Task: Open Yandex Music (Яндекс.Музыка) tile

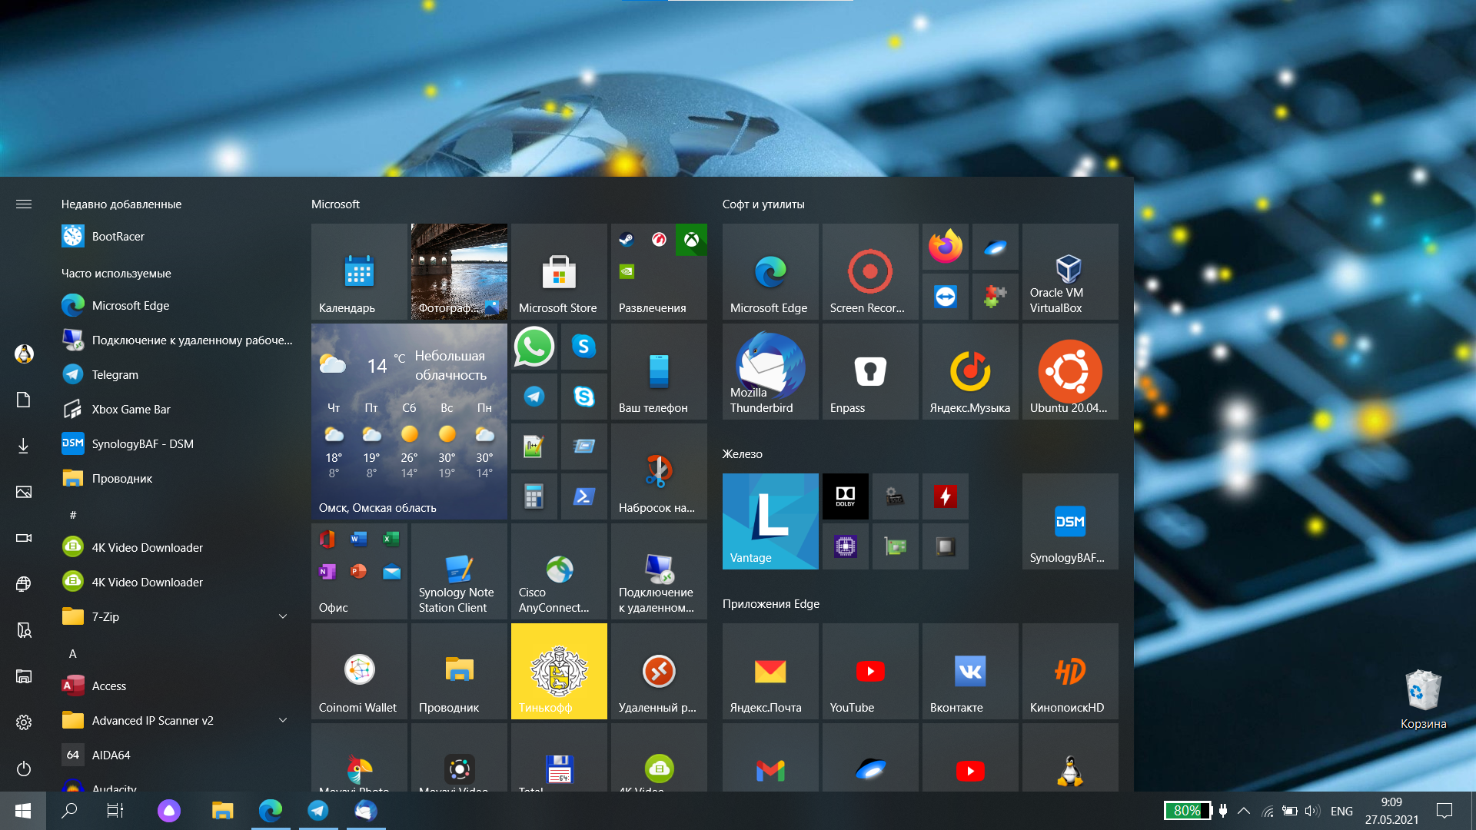Action: click(x=970, y=371)
